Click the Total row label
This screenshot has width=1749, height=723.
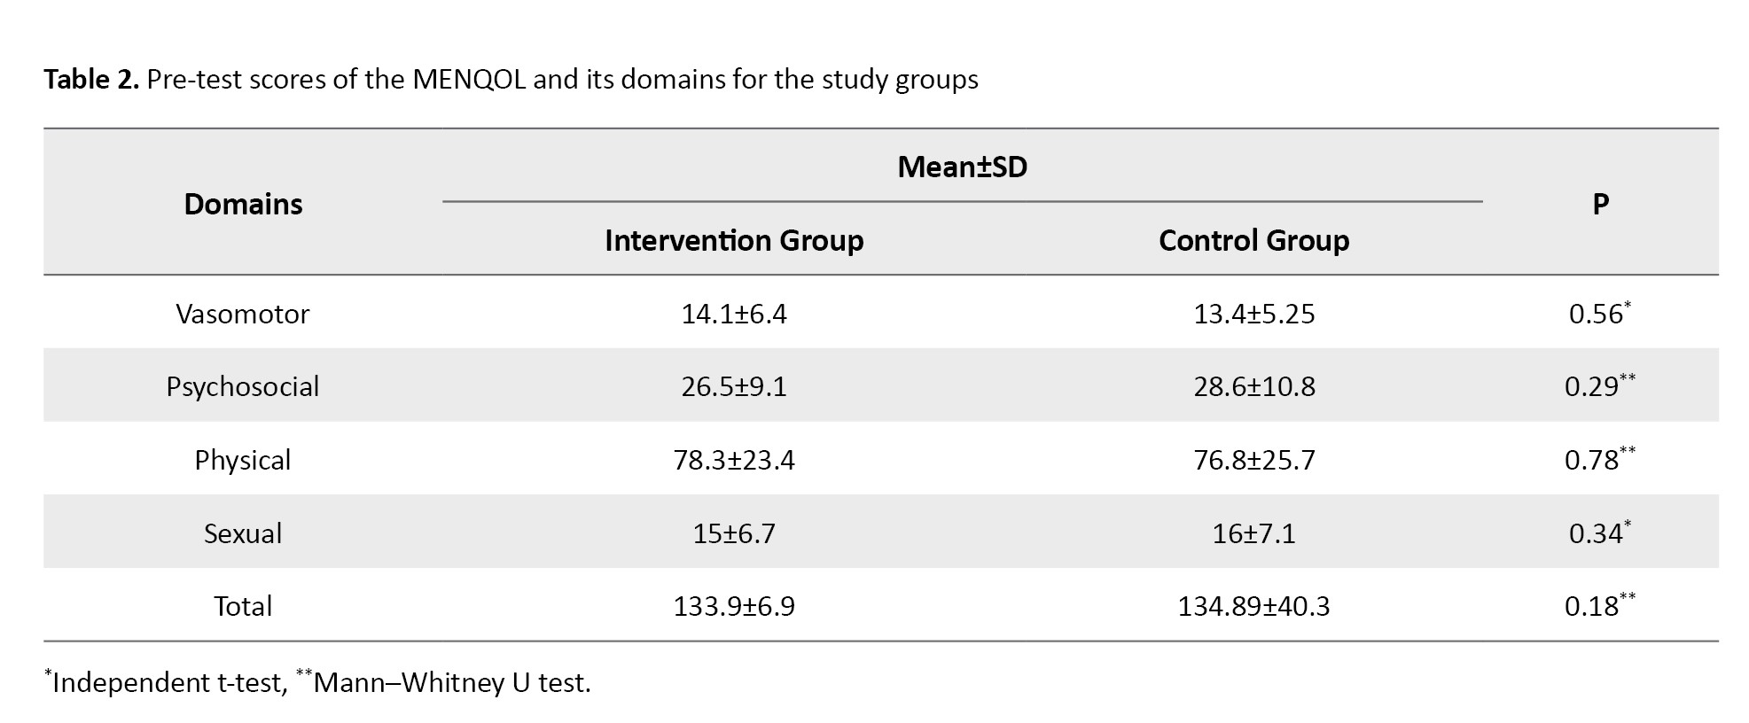tap(243, 607)
